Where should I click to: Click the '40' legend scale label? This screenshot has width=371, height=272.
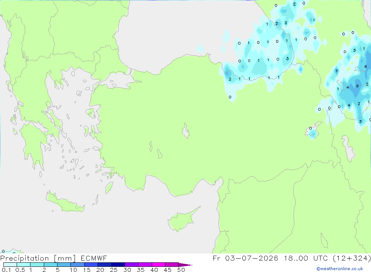pyautogui.click(x=154, y=270)
